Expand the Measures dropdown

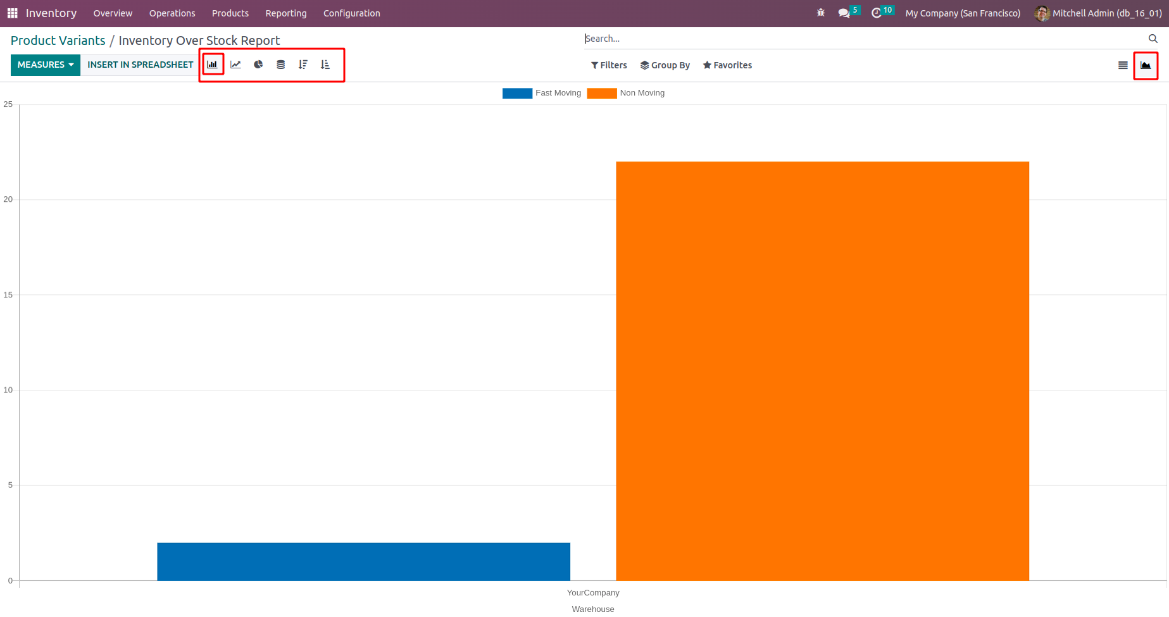pos(46,65)
